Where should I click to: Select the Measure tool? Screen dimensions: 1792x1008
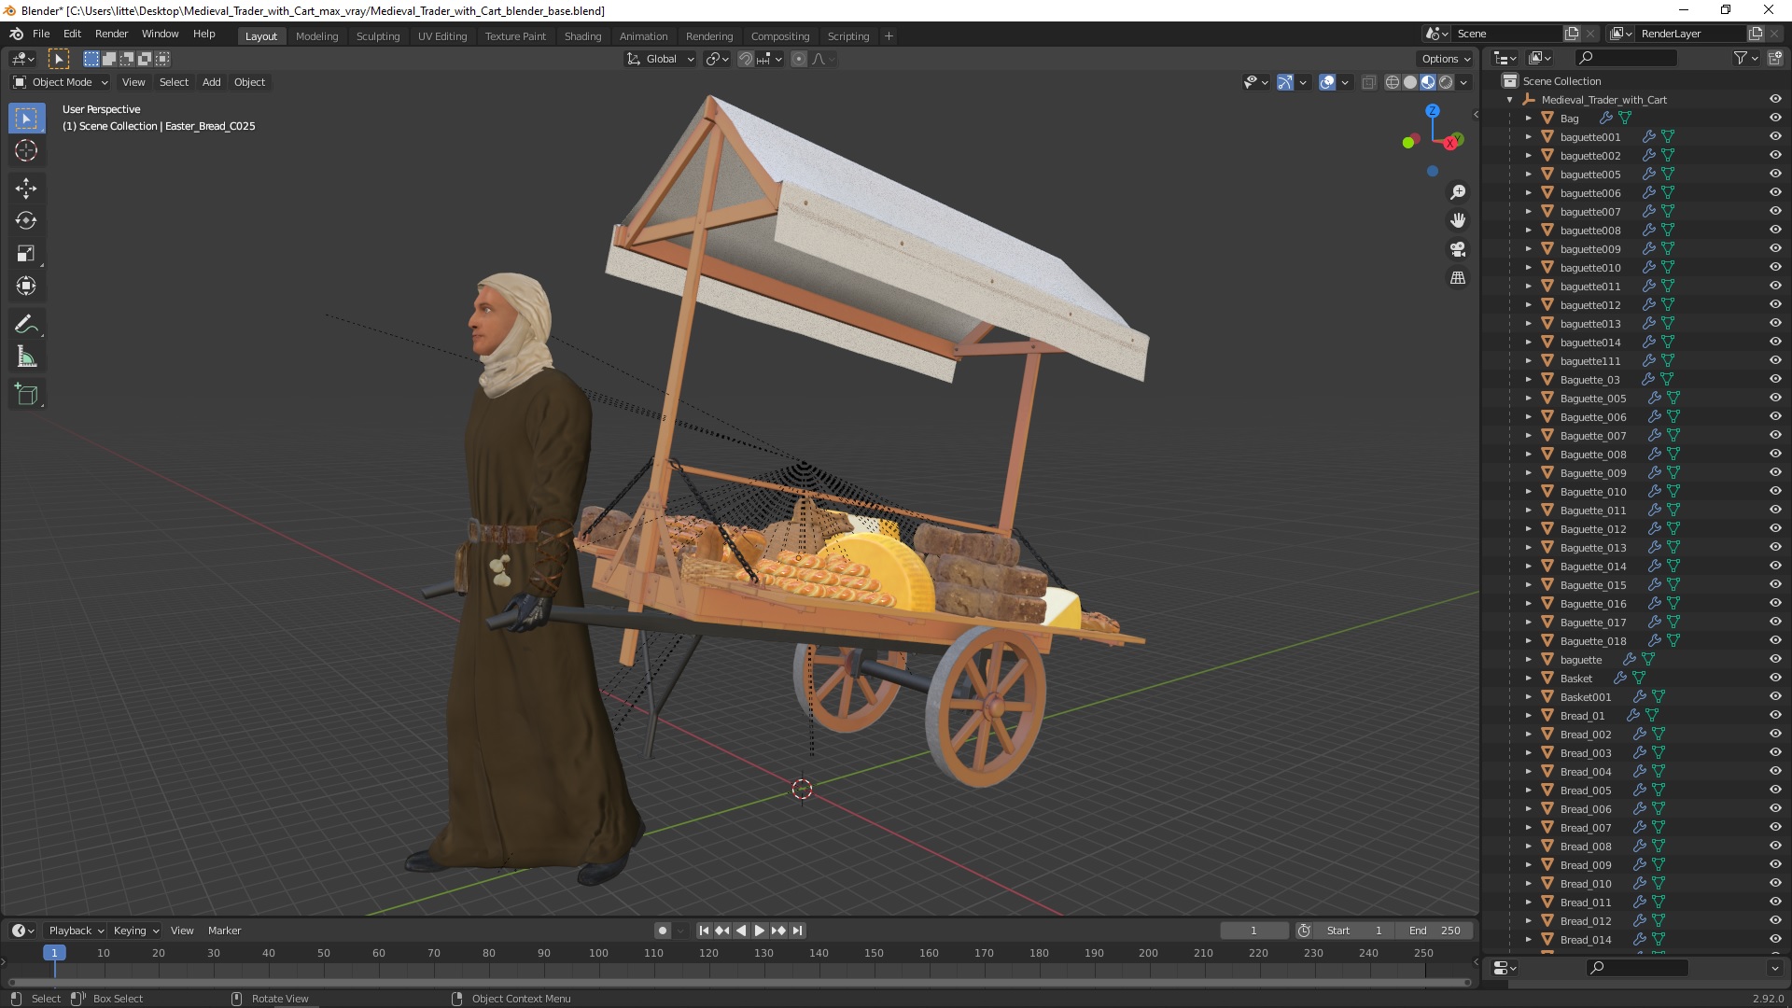coord(26,357)
